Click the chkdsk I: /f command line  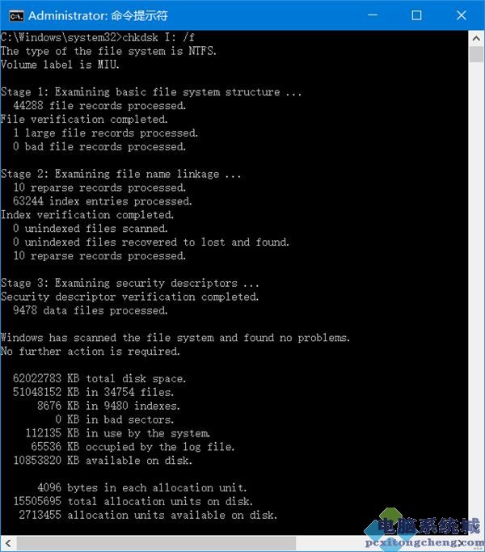(97, 37)
